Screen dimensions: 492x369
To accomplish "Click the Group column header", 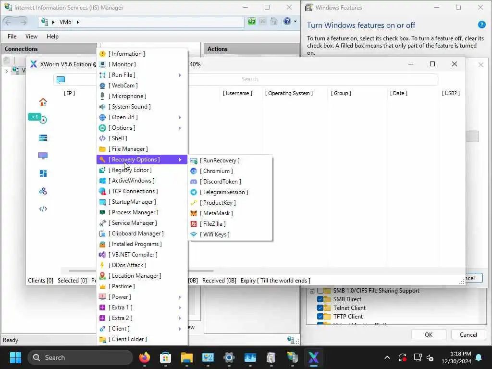I will point(341,93).
